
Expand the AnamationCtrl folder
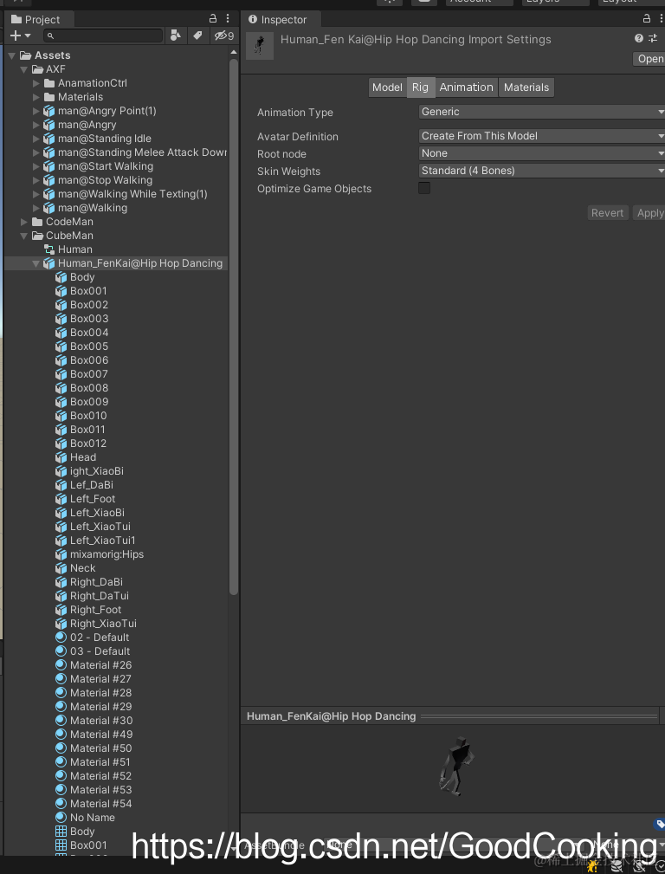pos(36,83)
